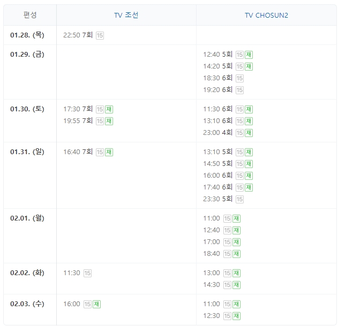Click the 재 rerun badge for 16:40 7회

(x=109, y=153)
